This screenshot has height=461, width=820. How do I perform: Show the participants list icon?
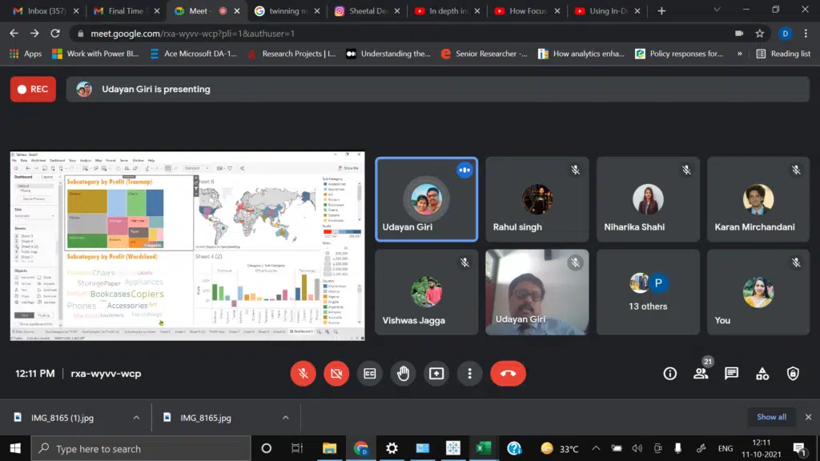pyautogui.click(x=701, y=373)
